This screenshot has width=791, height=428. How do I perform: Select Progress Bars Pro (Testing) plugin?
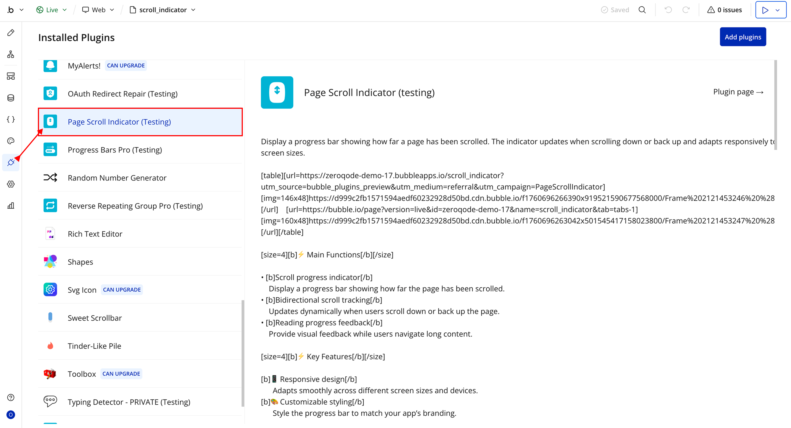(x=115, y=150)
